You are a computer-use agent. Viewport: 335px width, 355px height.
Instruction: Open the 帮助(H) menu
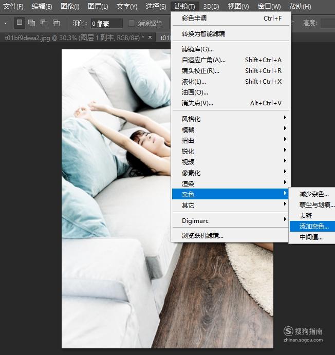coord(300,6)
